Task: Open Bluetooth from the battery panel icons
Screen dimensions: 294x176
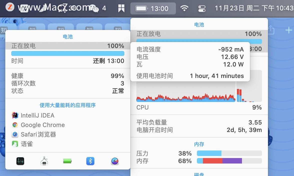Action: 90,161
